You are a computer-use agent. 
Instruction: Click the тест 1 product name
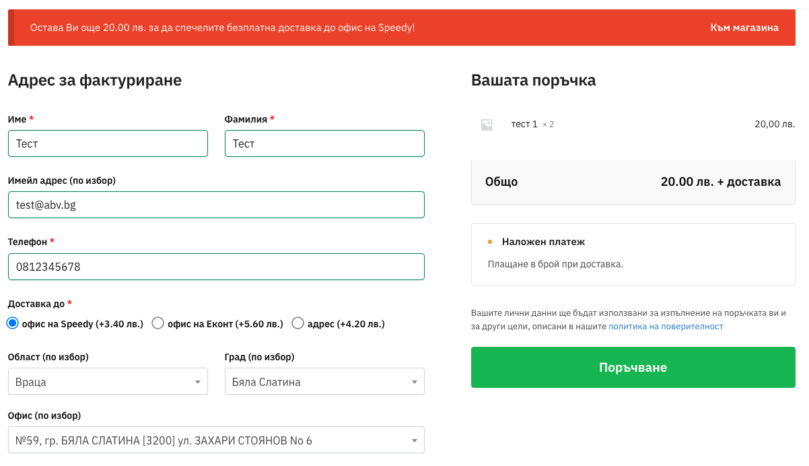(x=524, y=124)
